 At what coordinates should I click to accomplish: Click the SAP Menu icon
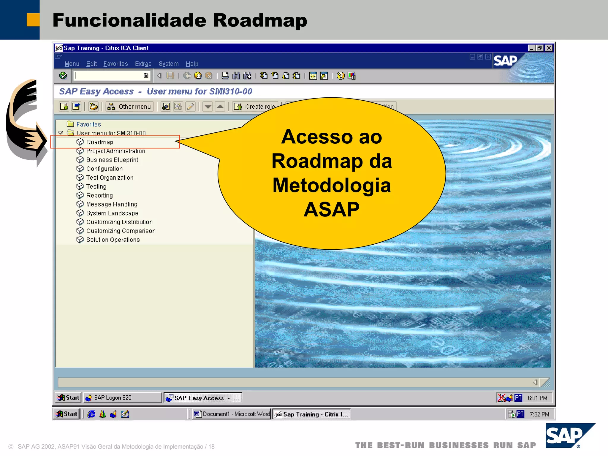tap(77, 107)
